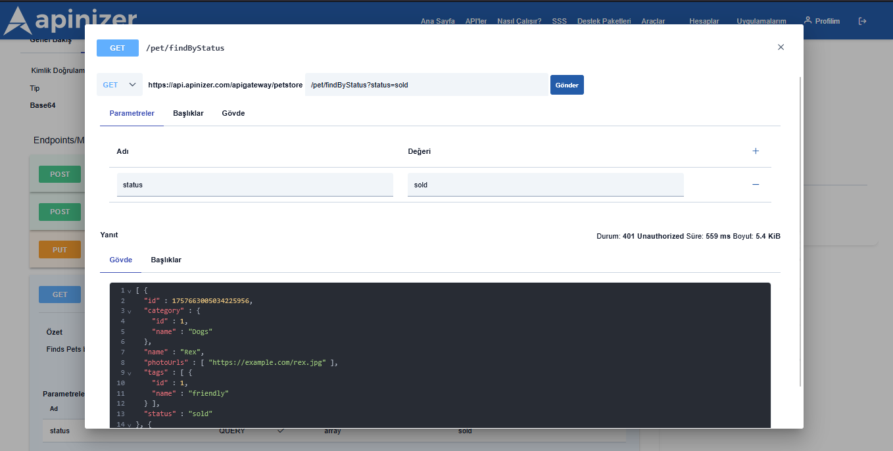Image resolution: width=893 pixels, height=451 pixels.
Task: Open Ana Sayfa in navigation bar
Action: pos(438,21)
